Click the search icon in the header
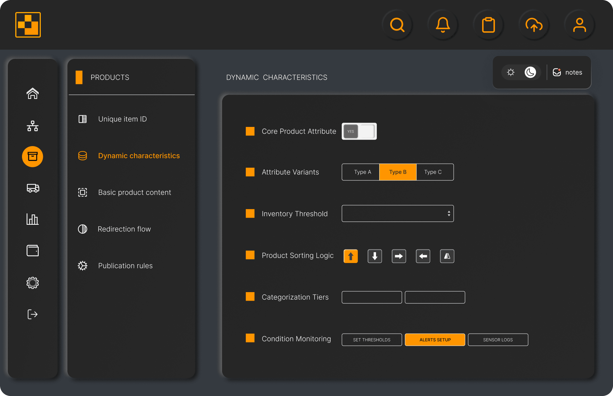Screen dimensions: 613x396 point(397,25)
